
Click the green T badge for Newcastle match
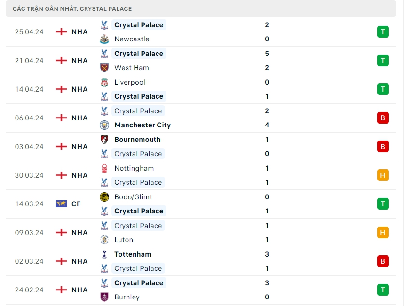tap(383, 32)
